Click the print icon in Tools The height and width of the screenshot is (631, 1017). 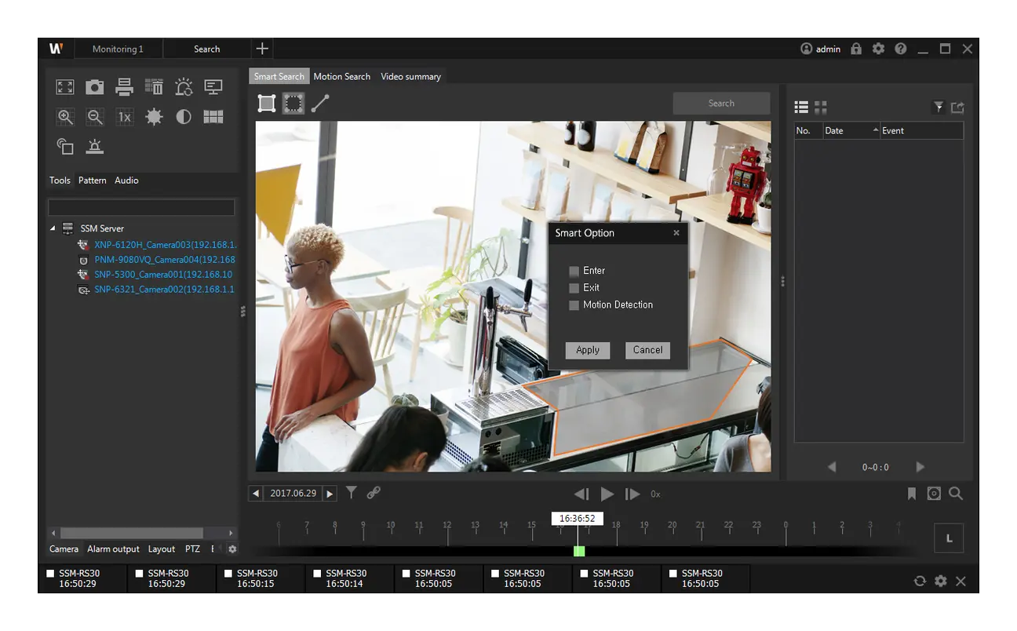point(124,87)
